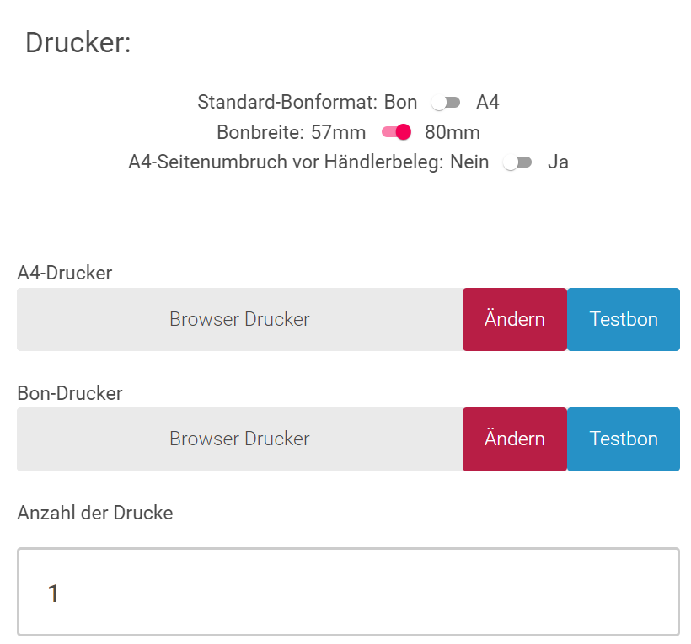Click the Nein label for A4-Seitenumbruch
Screen dimensions: 691x644
point(469,162)
